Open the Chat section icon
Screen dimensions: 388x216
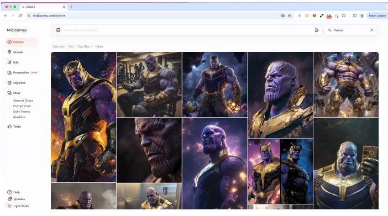9,93
